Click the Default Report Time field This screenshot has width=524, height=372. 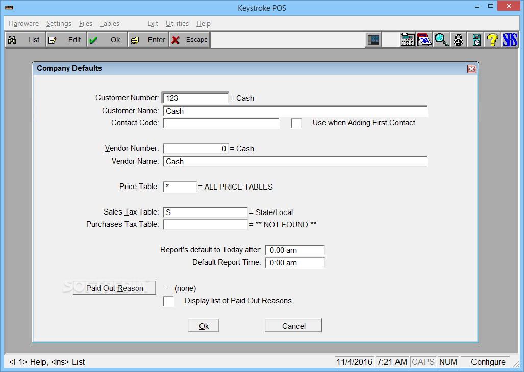[x=295, y=262]
